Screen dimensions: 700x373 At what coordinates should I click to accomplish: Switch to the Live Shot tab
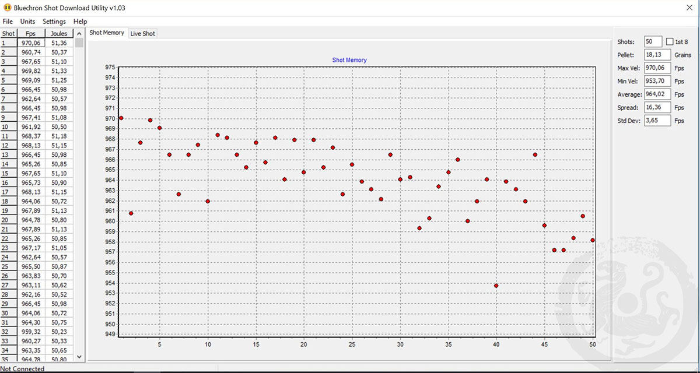point(142,34)
